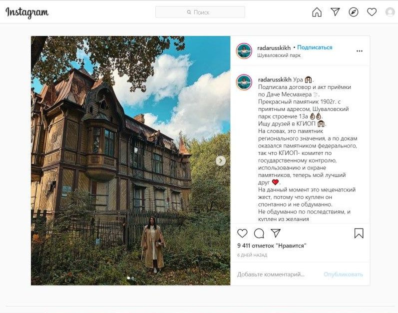Show next photo with carousel arrow

coord(221,160)
